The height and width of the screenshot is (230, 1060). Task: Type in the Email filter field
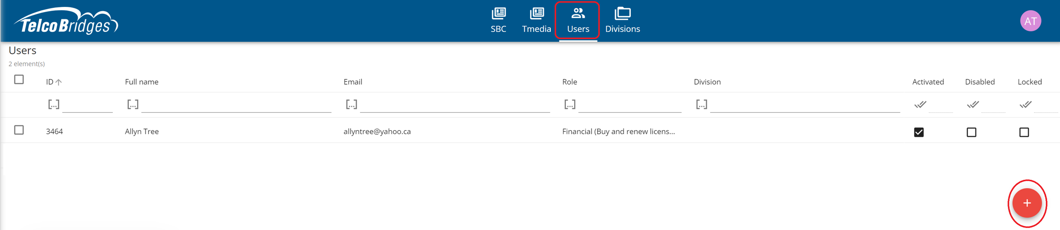455,105
